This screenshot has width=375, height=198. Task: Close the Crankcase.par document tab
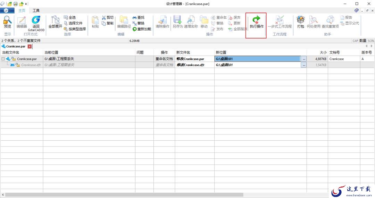[x=30, y=47]
